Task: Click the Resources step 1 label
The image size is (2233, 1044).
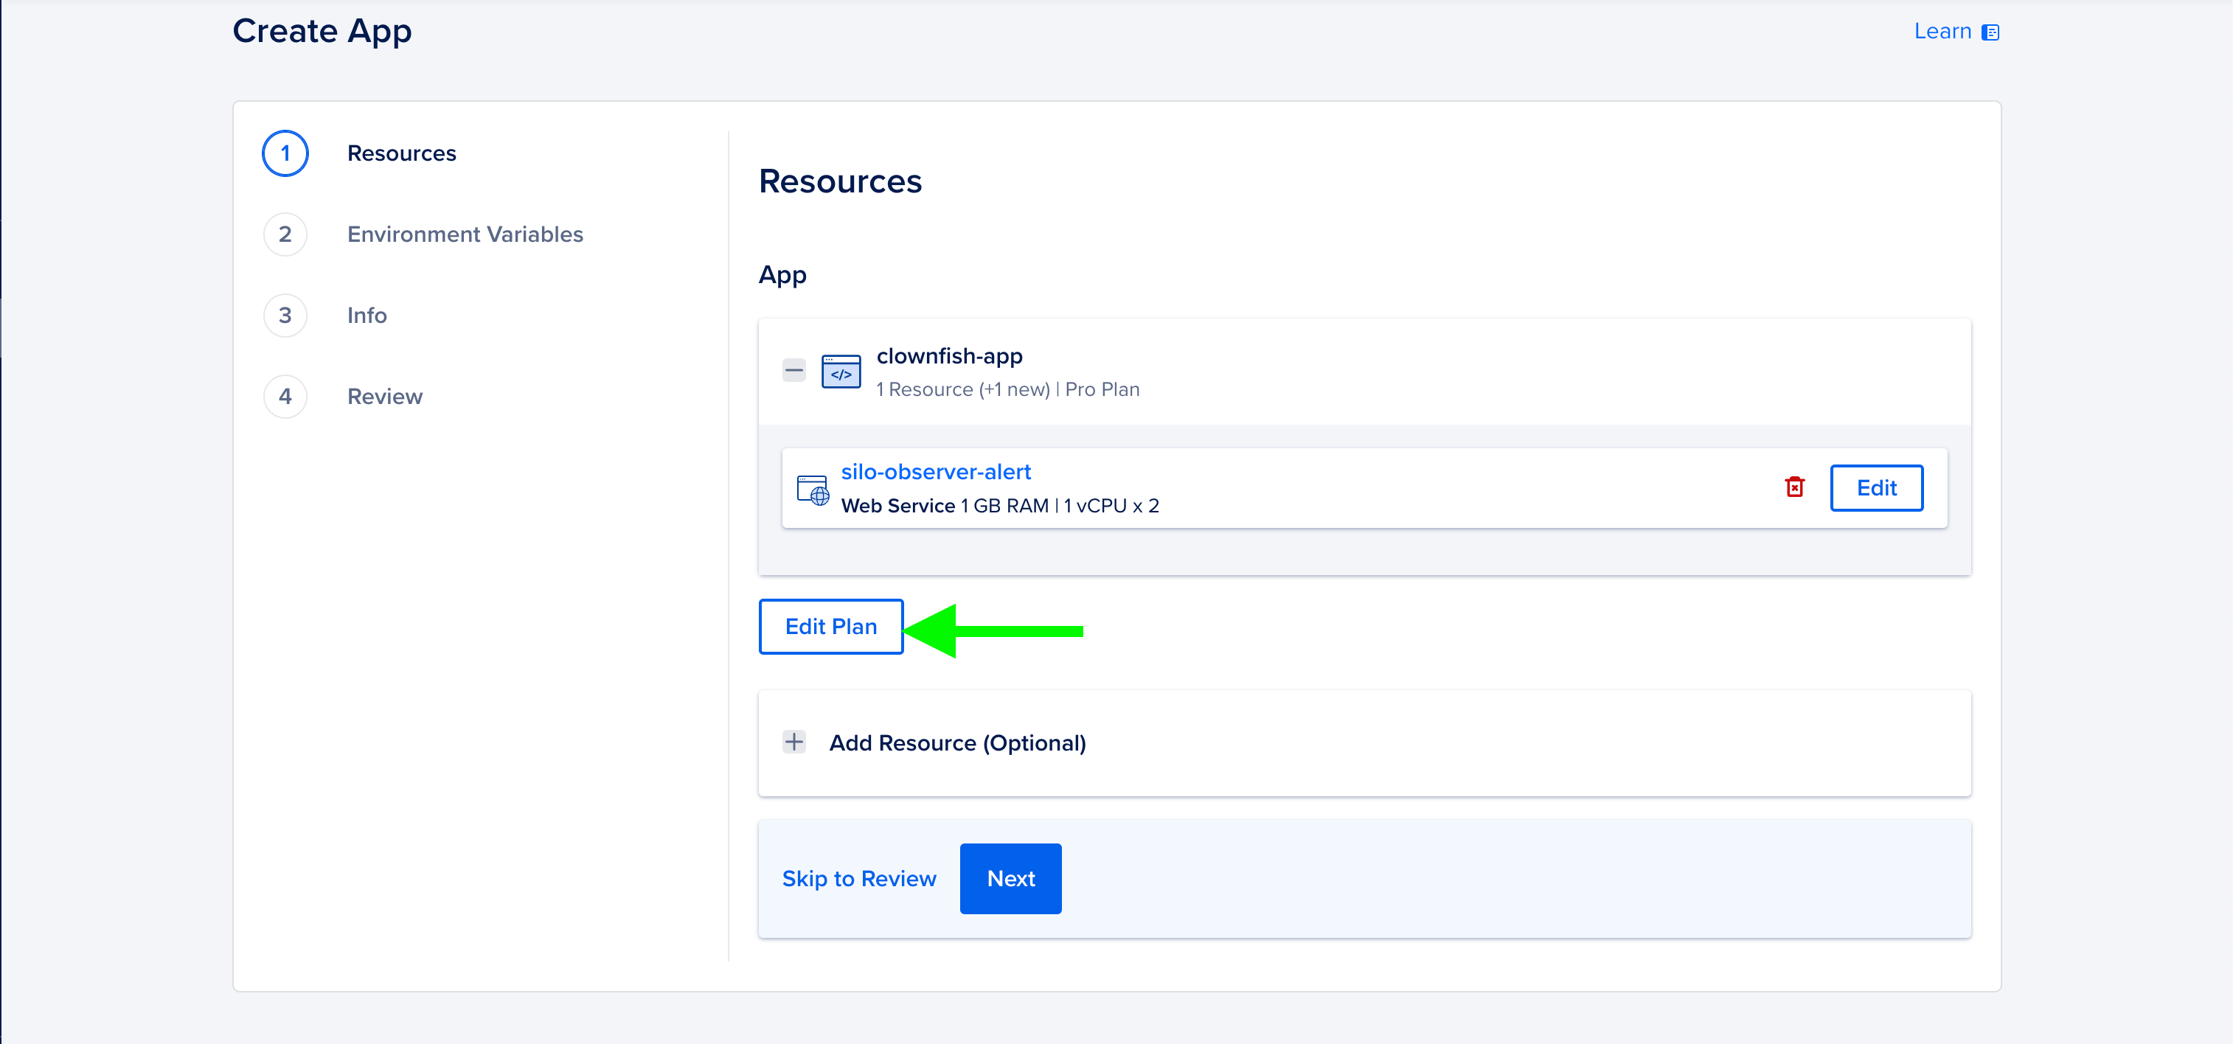Action: (x=402, y=153)
